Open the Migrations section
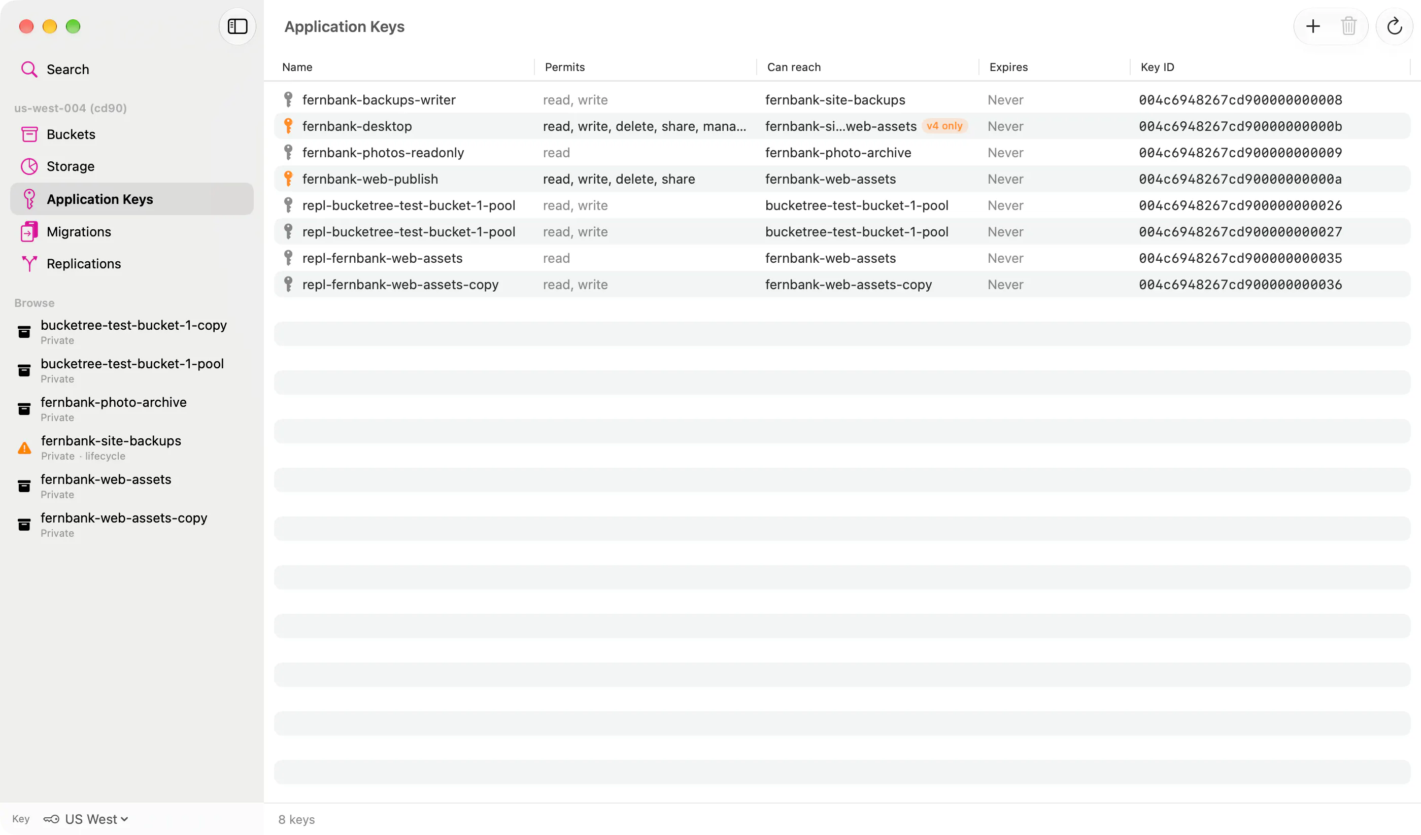1421x835 pixels. tap(132, 232)
